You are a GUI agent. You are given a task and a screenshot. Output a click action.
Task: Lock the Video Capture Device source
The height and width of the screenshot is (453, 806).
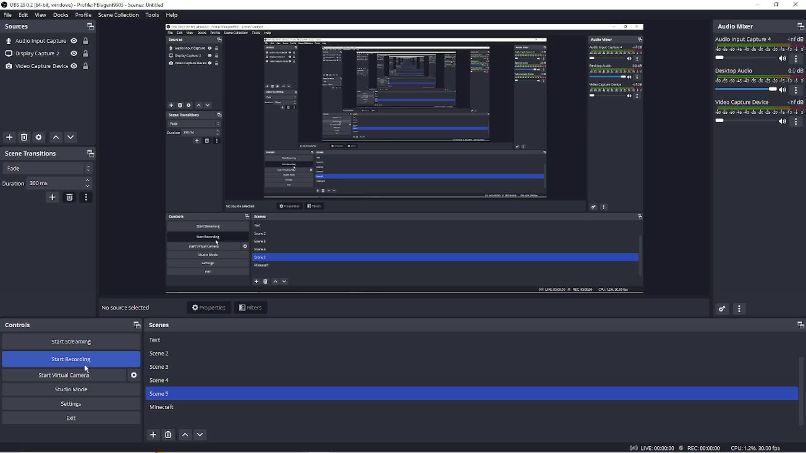tap(86, 66)
